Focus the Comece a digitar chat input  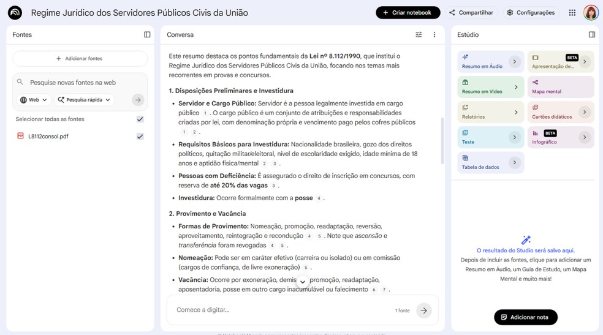pyautogui.click(x=283, y=310)
